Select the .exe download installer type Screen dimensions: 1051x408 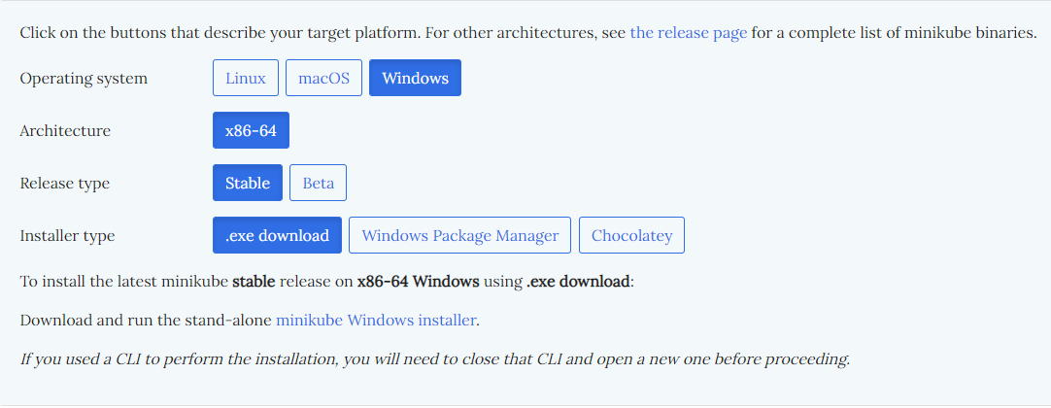pyautogui.click(x=277, y=235)
